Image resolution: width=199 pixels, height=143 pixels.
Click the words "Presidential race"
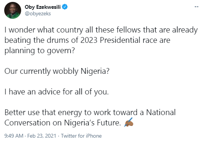129,40
